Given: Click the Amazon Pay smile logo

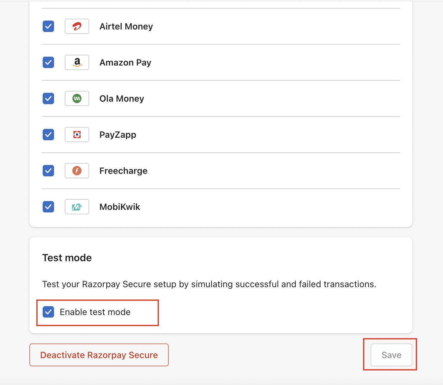Looking at the screenshot, I should (x=77, y=62).
